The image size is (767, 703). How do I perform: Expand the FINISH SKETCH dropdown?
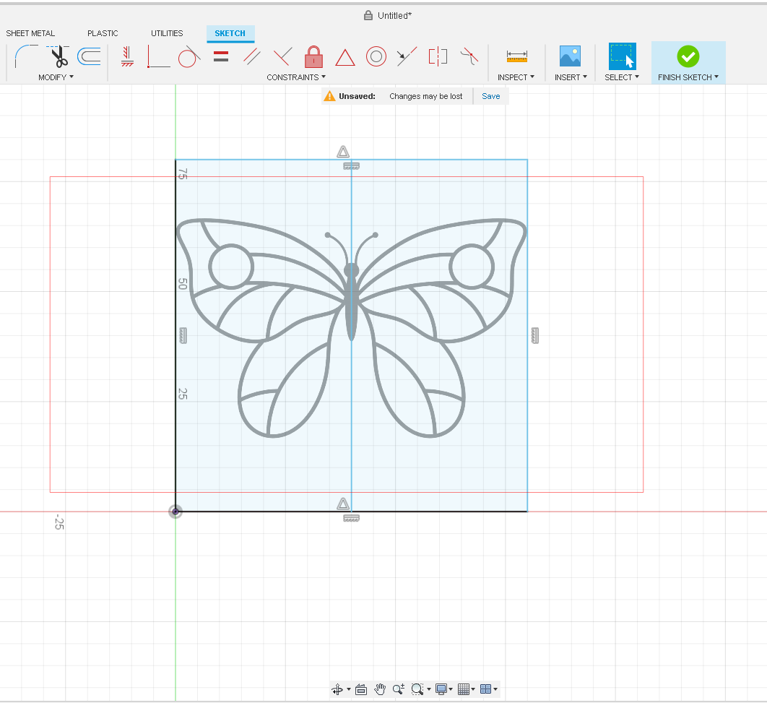(x=688, y=77)
